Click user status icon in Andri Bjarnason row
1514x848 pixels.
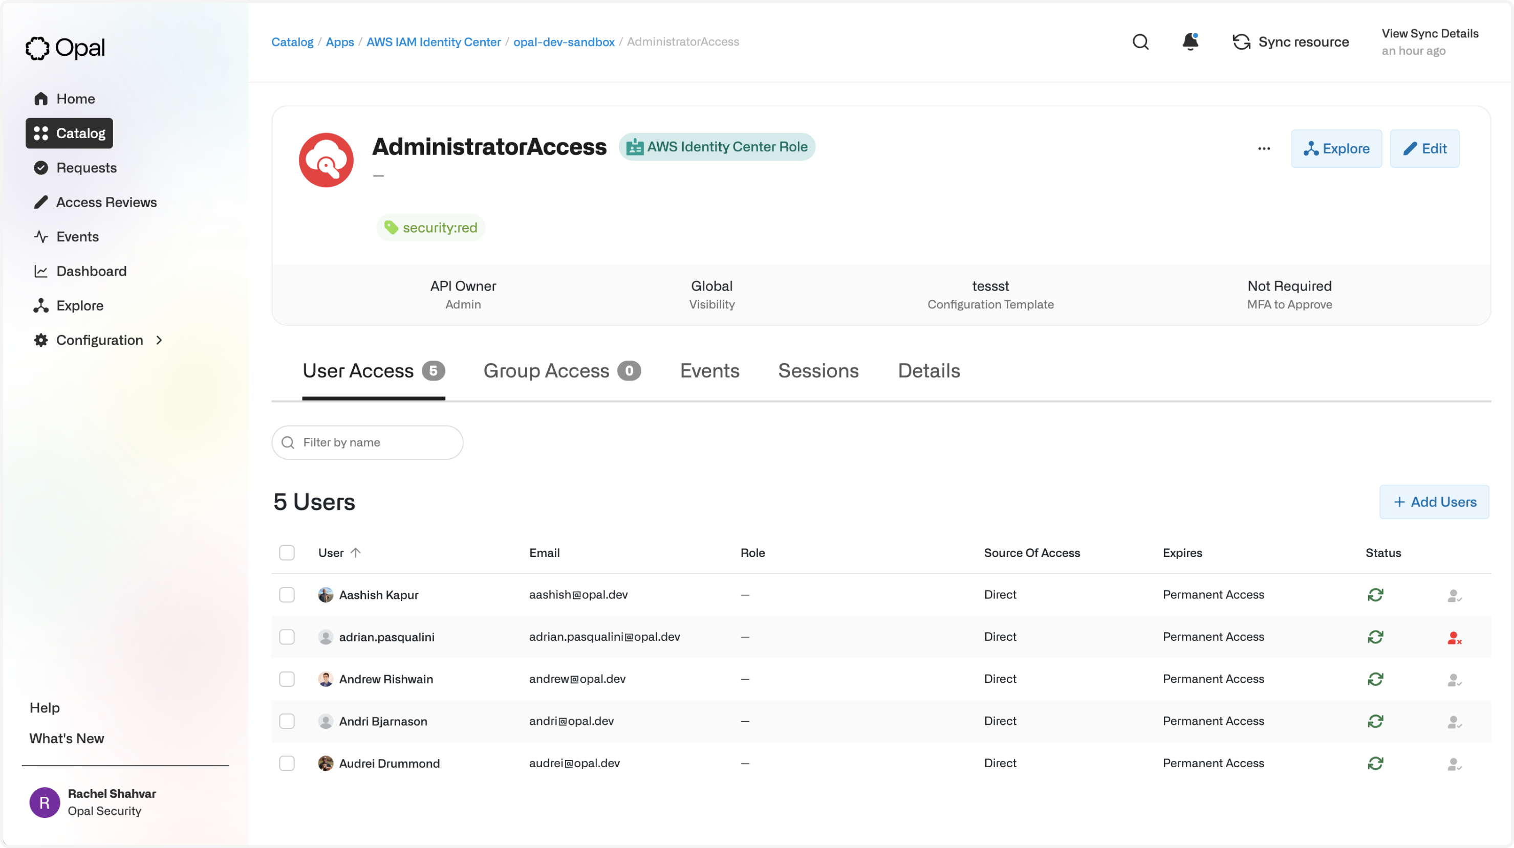(x=1454, y=722)
